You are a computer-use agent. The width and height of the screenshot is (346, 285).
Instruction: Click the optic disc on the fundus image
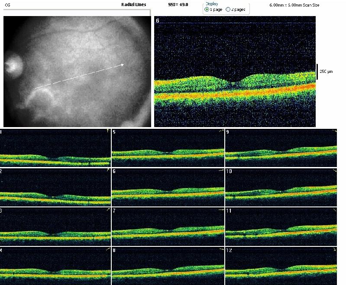(13, 66)
